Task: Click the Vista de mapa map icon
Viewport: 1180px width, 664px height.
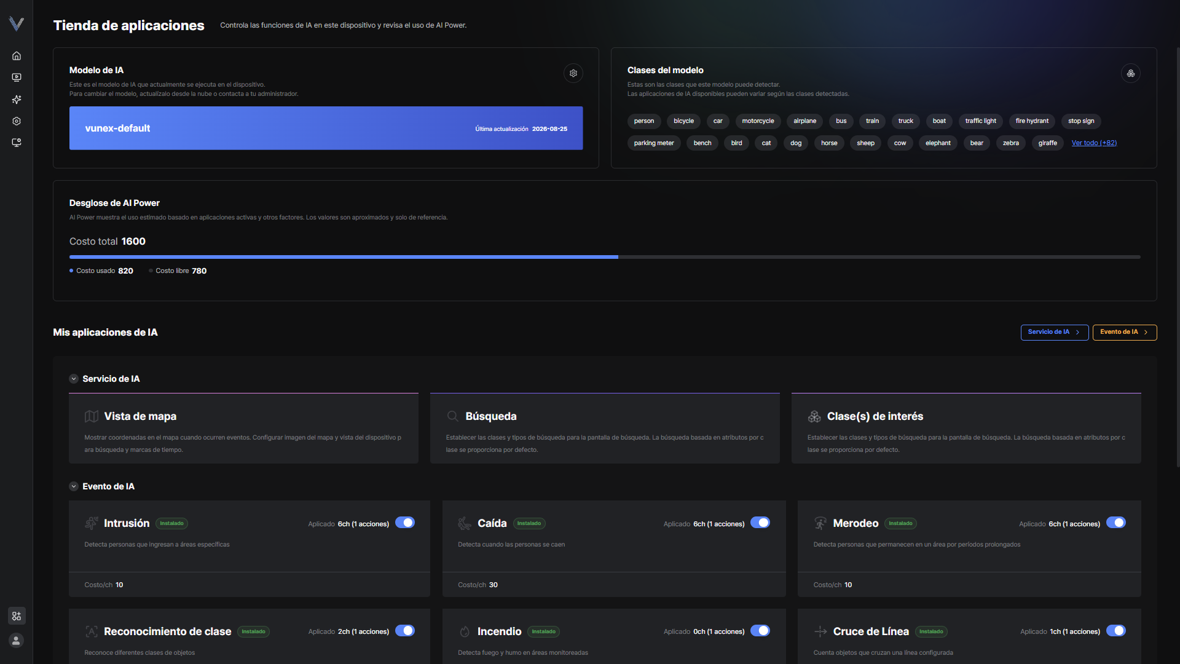Action: point(92,416)
